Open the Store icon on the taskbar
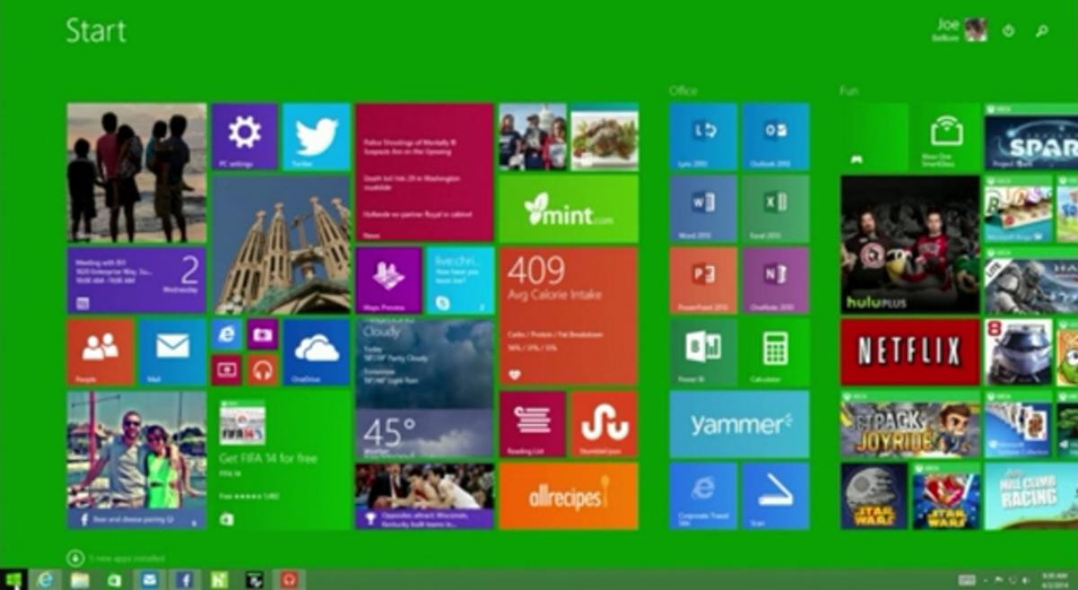Viewport: 1078px width, 590px height. tap(114, 579)
